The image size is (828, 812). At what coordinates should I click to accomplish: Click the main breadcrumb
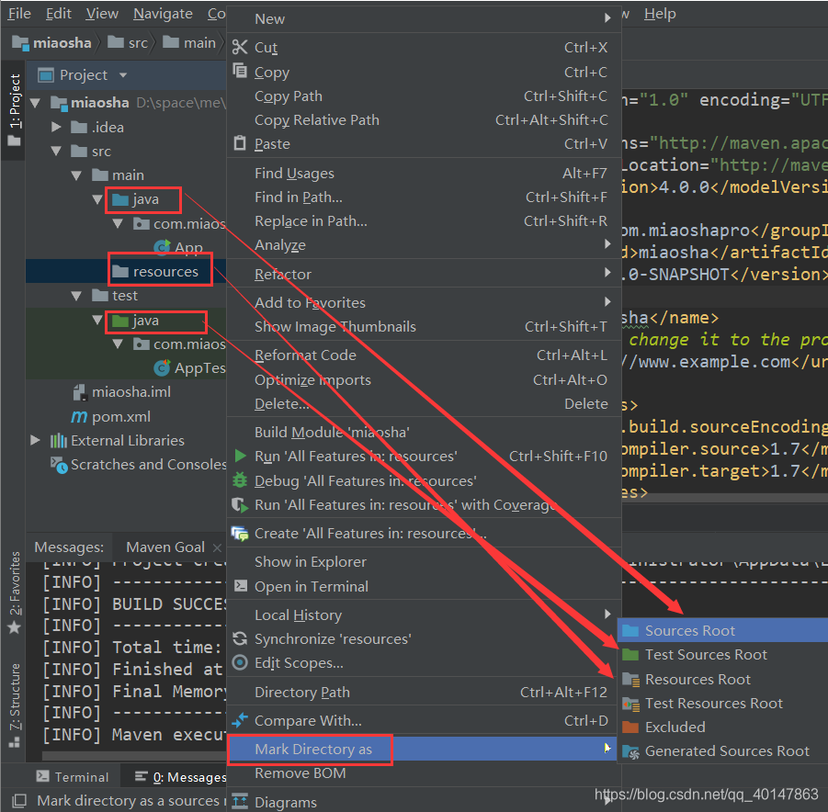(189, 43)
